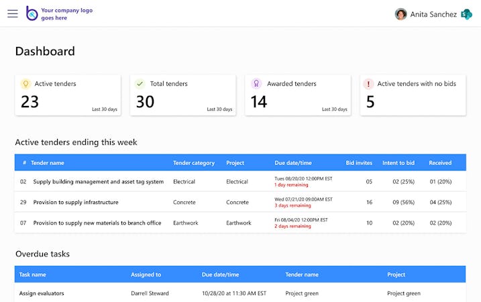Image resolution: width=481 pixels, height=302 pixels.
Task: Open the new materials to branch office tender
Action: click(97, 223)
